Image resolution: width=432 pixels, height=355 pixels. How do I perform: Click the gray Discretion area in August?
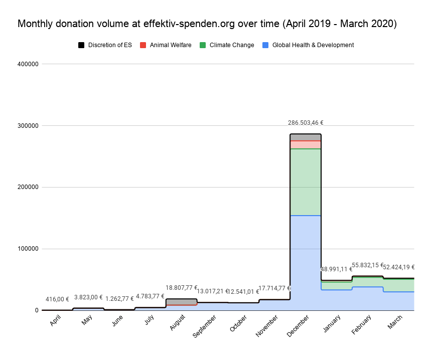tap(182, 301)
